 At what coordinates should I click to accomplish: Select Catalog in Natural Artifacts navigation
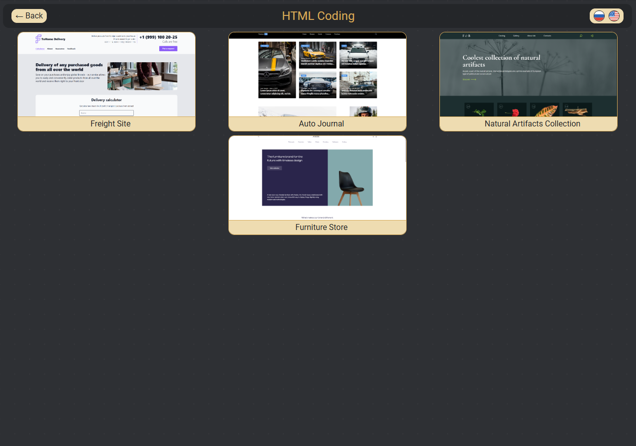click(502, 36)
